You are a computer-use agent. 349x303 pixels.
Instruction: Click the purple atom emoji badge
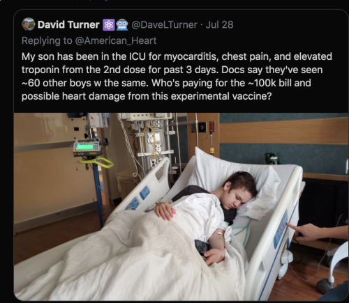[109, 25]
